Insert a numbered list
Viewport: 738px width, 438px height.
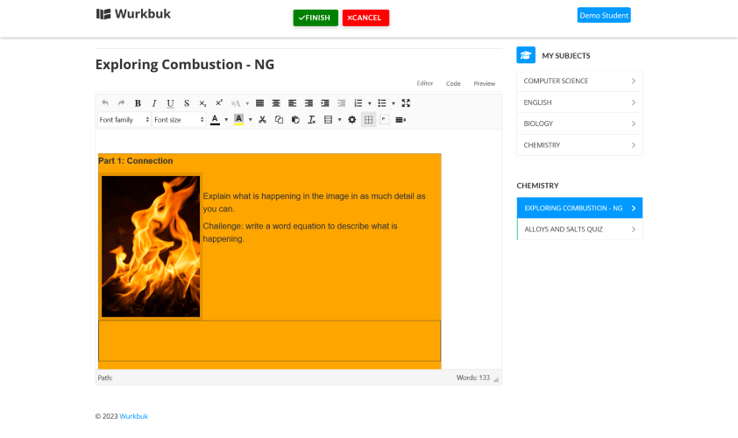tap(358, 103)
